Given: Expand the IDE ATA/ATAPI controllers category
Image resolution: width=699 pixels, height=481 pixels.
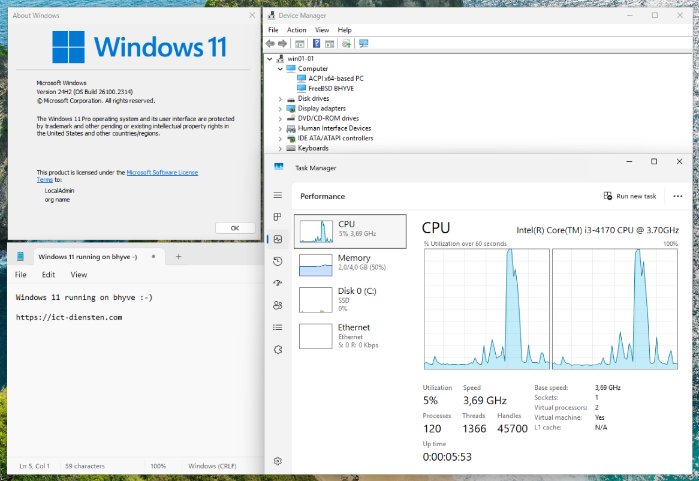Looking at the screenshot, I should 280,139.
